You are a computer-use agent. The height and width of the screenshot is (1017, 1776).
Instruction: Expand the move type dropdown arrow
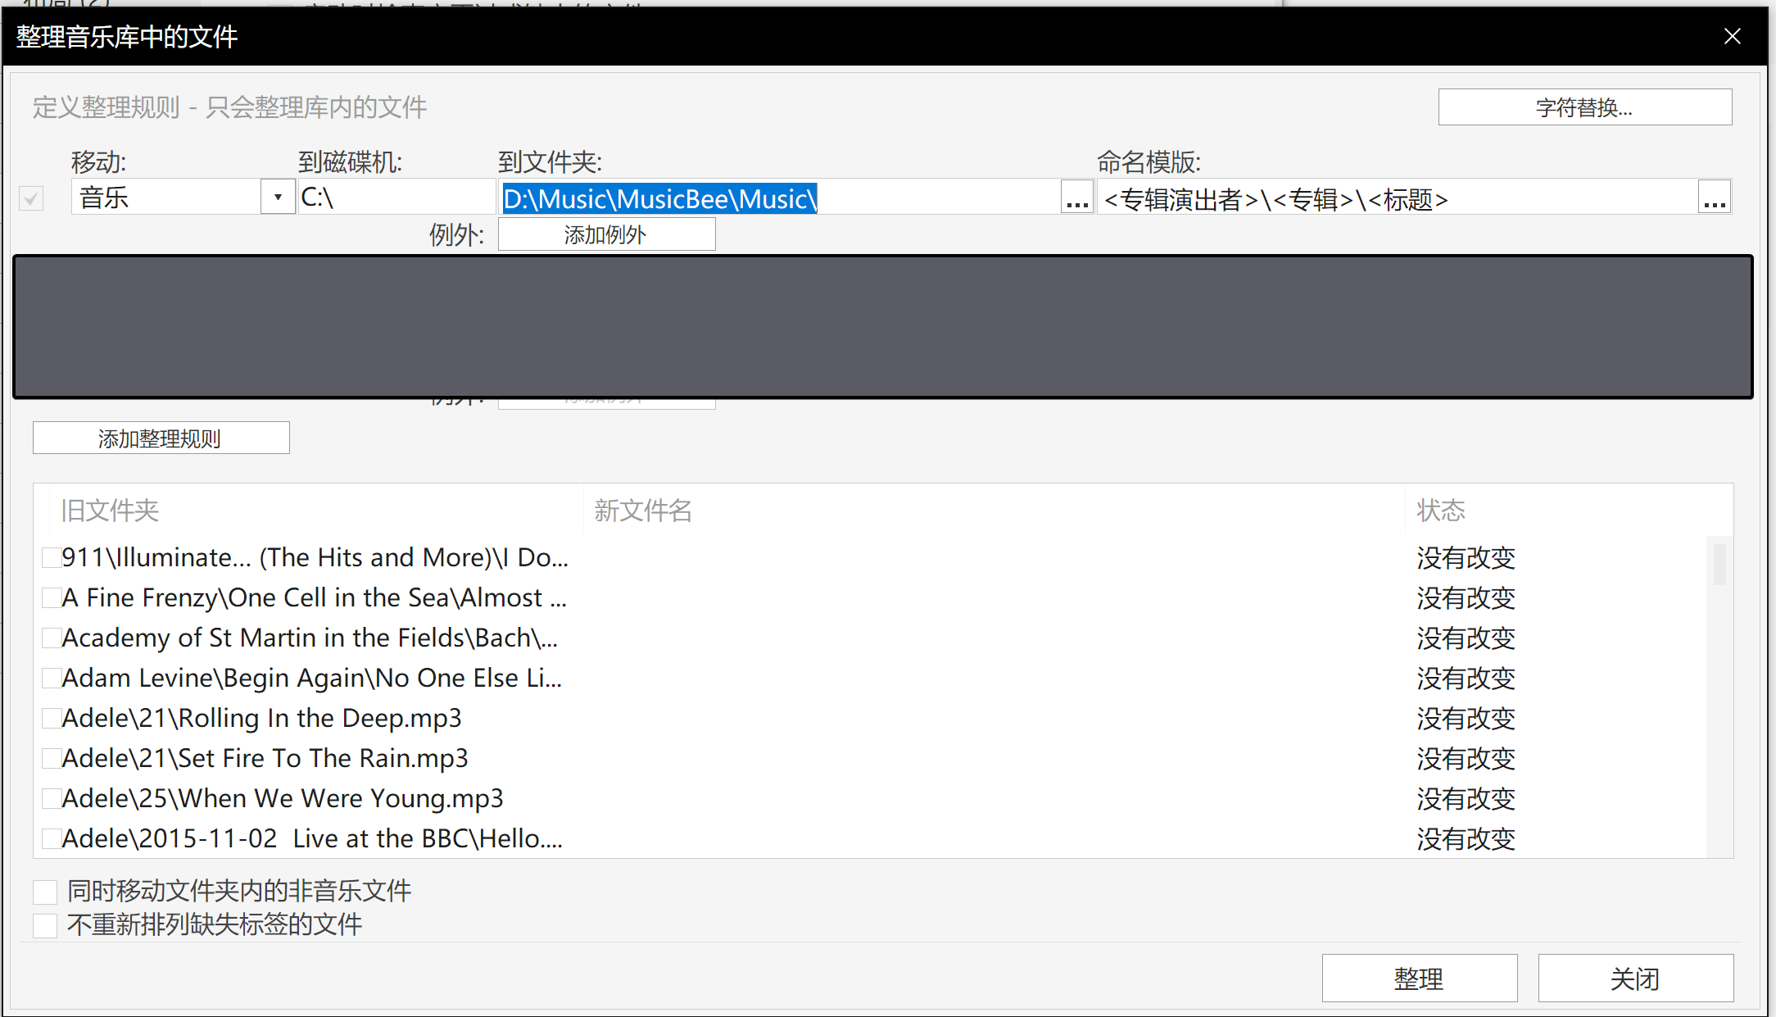click(x=278, y=197)
